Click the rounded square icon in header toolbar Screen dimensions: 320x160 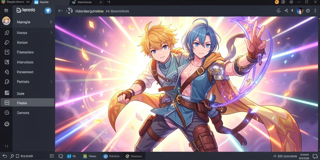308,11
